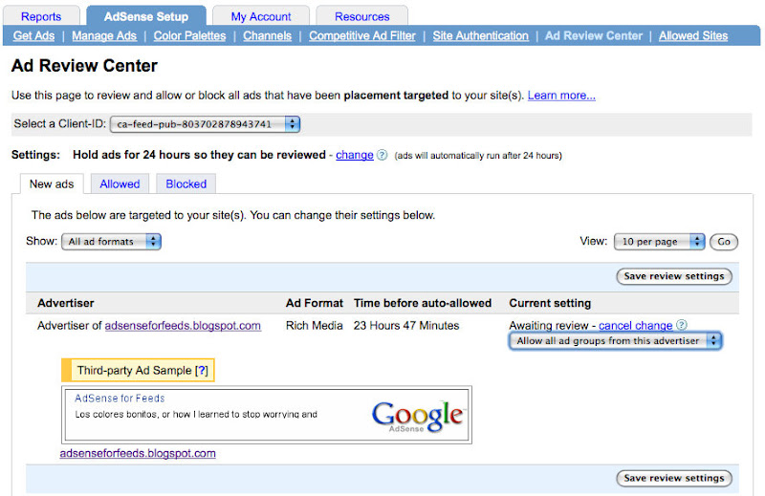Open Channels submenu link

coord(268,35)
